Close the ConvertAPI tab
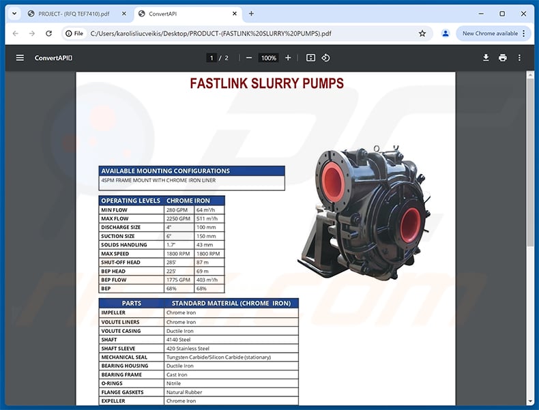The width and height of the screenshot is (539, 410). tap(232, 14)
